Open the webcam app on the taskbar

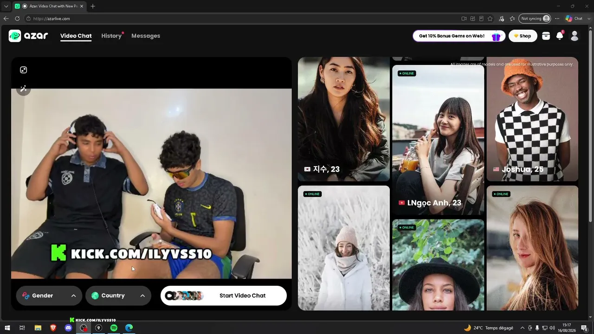(98, 328)
